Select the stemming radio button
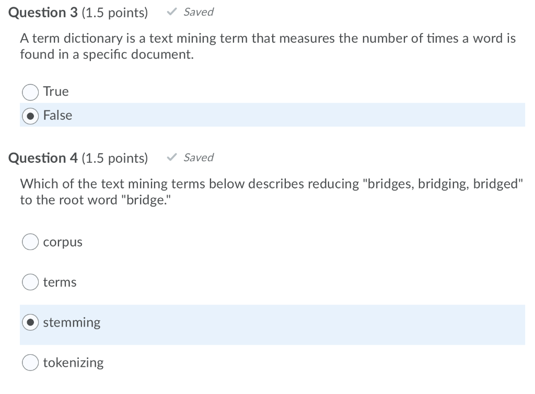The width and height of the screenshot is (535, 394). pos(30,322)
